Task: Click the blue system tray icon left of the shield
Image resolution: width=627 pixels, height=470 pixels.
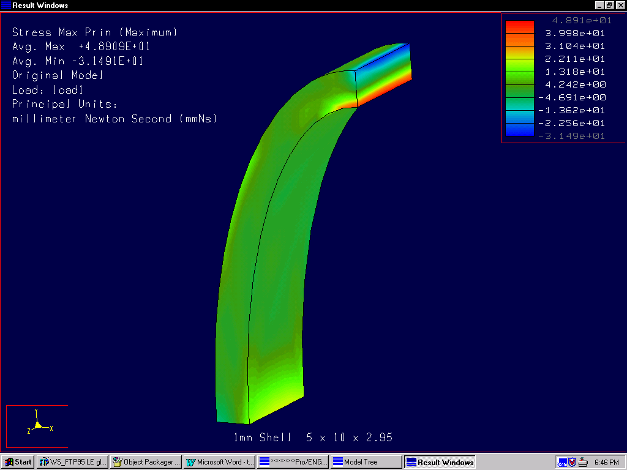Action: click(x=561, y=462)
